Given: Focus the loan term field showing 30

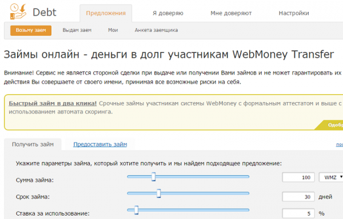Looking at the screenshot, I should (x=298, y=197).
